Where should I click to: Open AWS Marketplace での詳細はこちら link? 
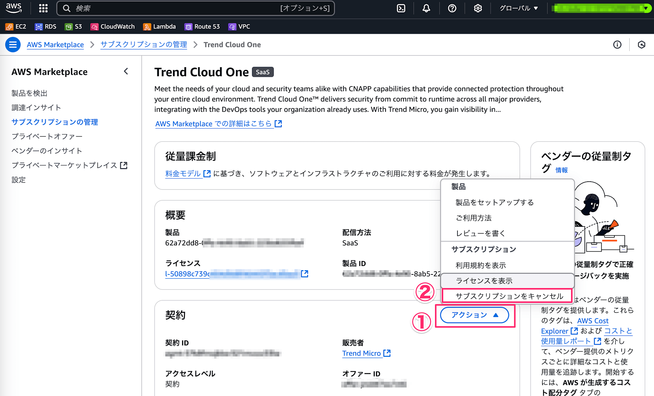point(218,124)
